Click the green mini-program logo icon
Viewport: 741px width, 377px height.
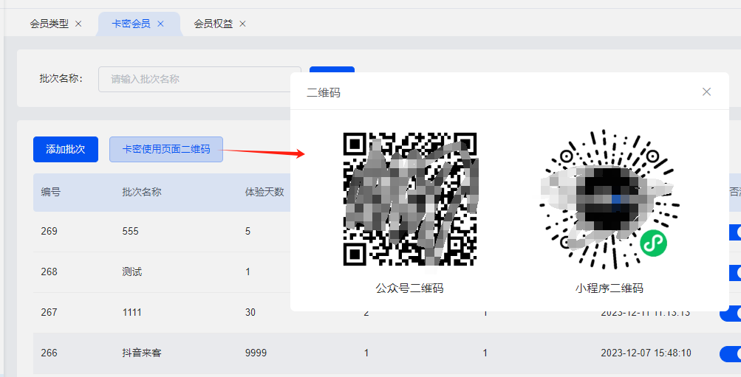pyautogui.click(x=654, y=243)
